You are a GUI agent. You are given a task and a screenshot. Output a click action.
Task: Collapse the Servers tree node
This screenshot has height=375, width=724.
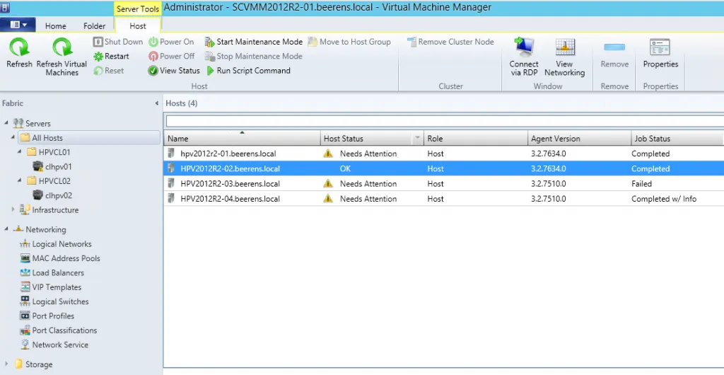[x=6, y=123]
